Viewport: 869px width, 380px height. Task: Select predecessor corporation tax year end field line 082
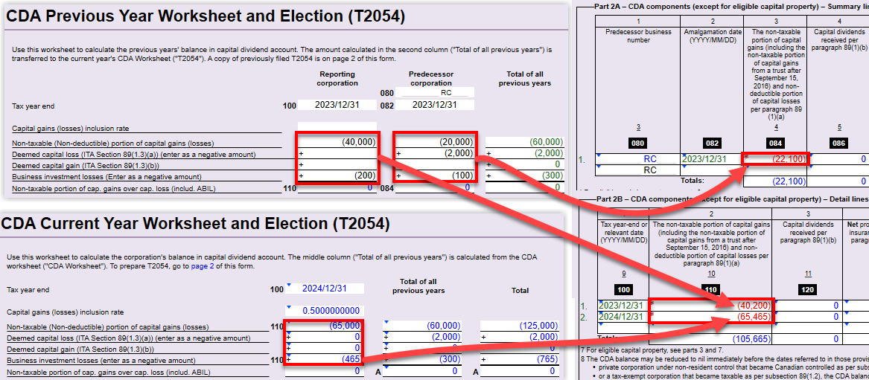pyautogui.click(x=435, y=105)
